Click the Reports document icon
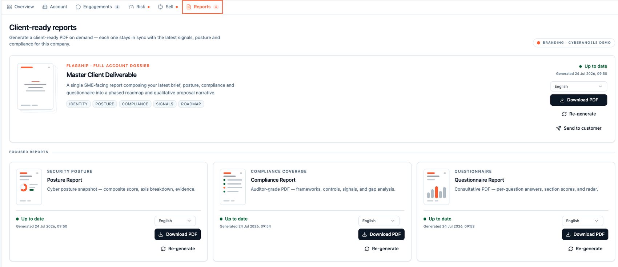Image resolution: width=618 pixels, height=267 pixels. (x=189, y=7)
